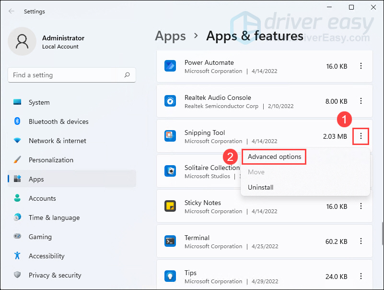Click the back arrow in Settings
384x290 pixels.
[x=12, y=12]
